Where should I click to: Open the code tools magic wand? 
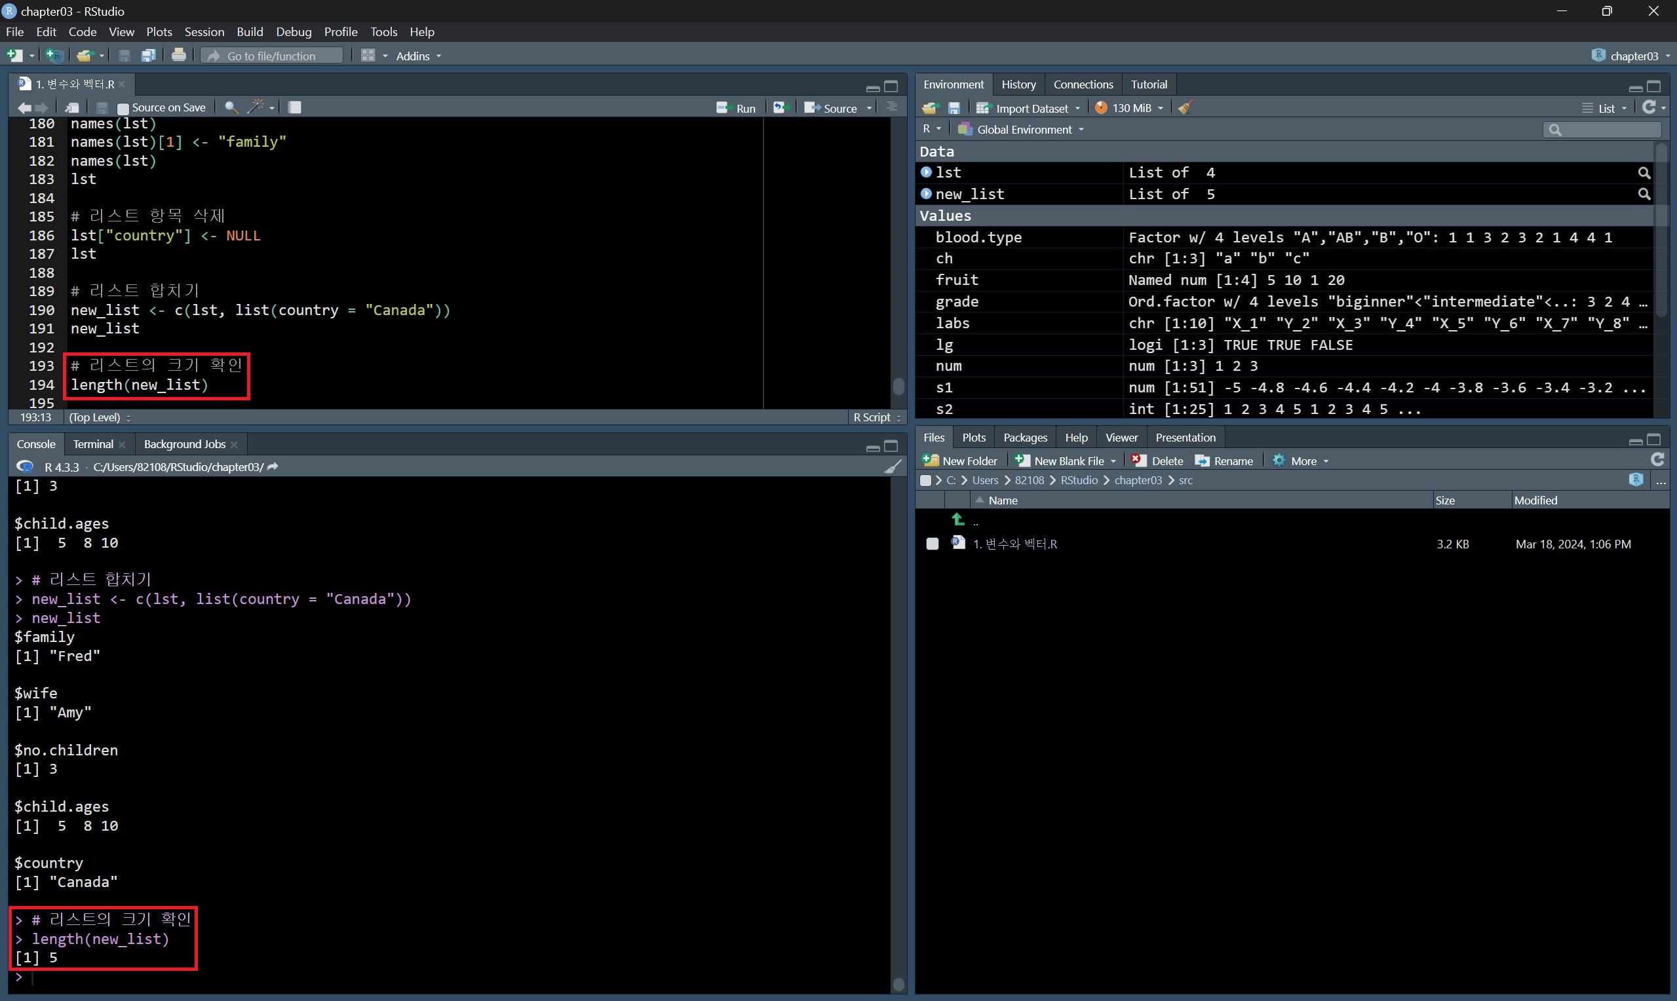coord(256,107)
